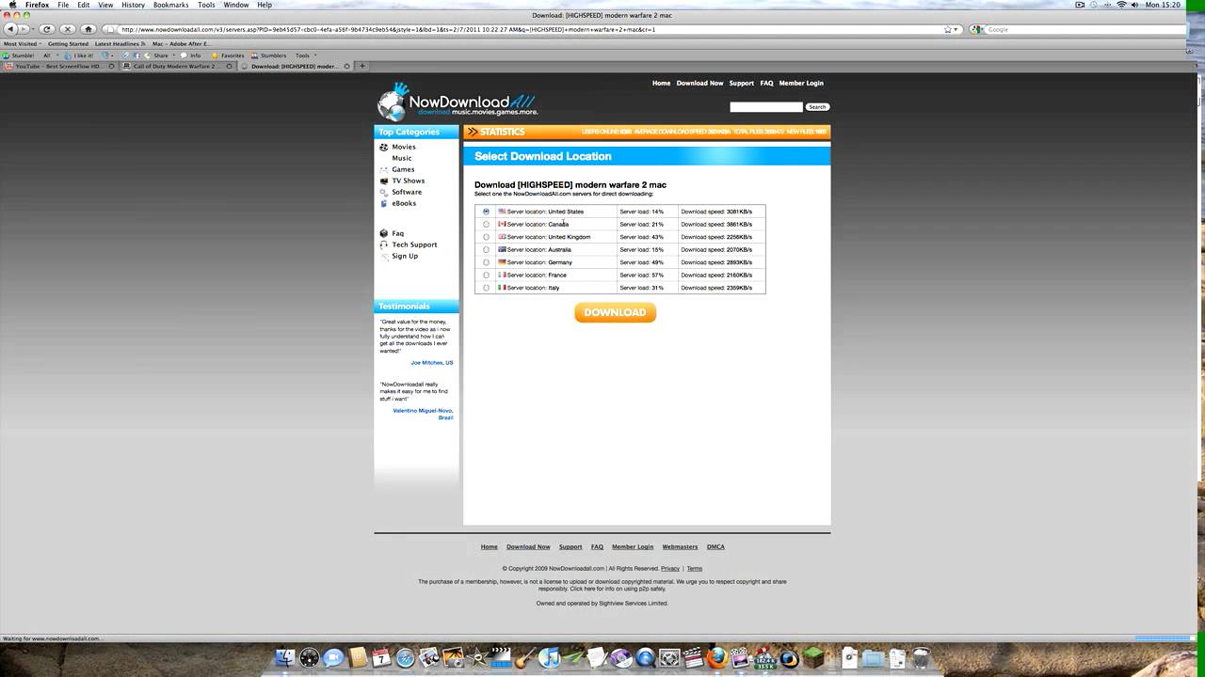Open the calendar icon in the Dock
Screen dimensions: 1205x677
pyautogui.click(x=381, y=658)
